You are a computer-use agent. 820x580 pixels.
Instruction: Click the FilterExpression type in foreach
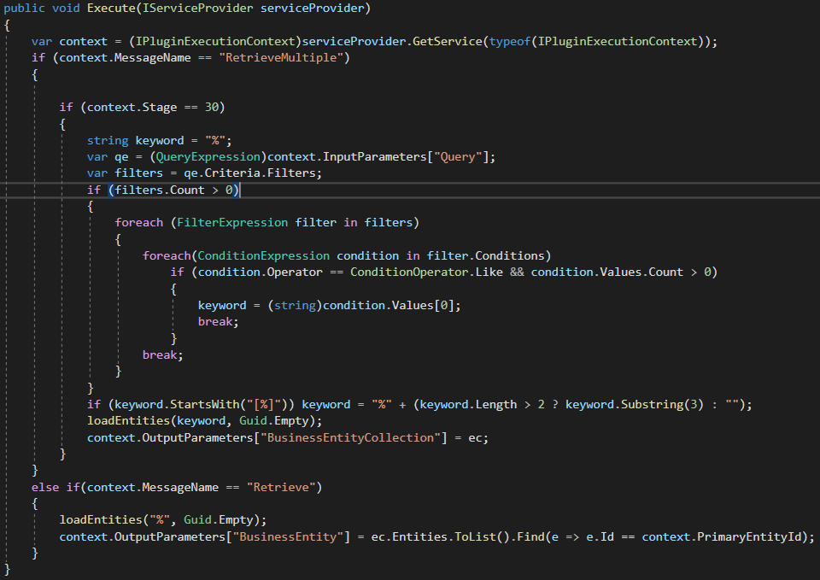pos(232,223)
